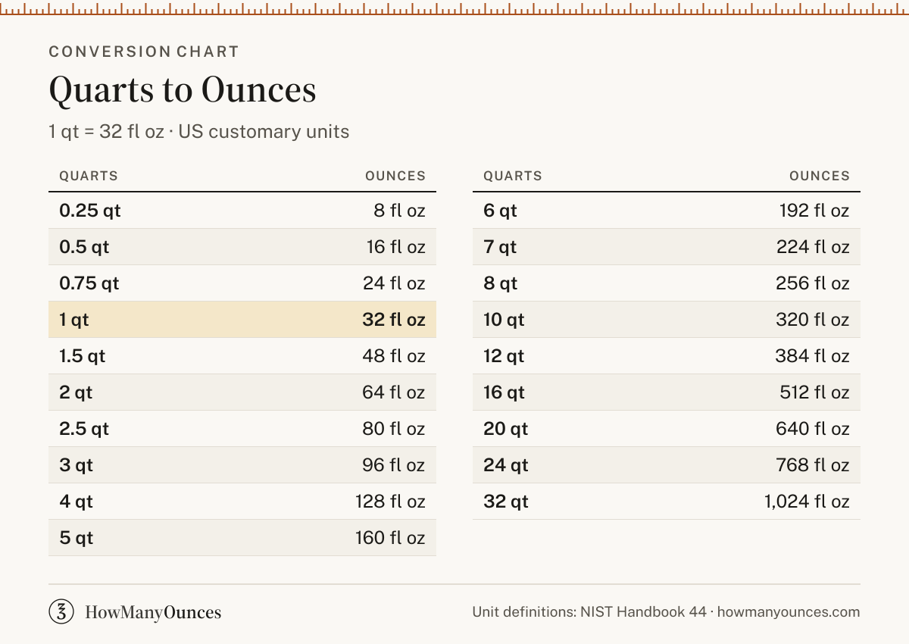Select the 192 fl oz value

[814, 211]
